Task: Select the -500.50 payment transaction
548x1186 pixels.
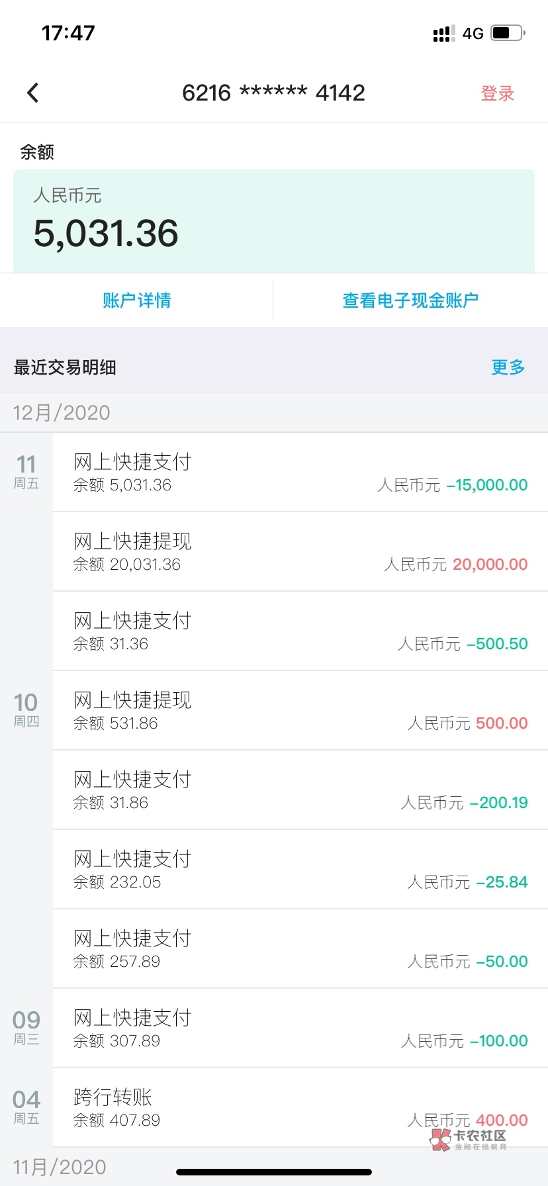Action: click(x=300, y=631)
